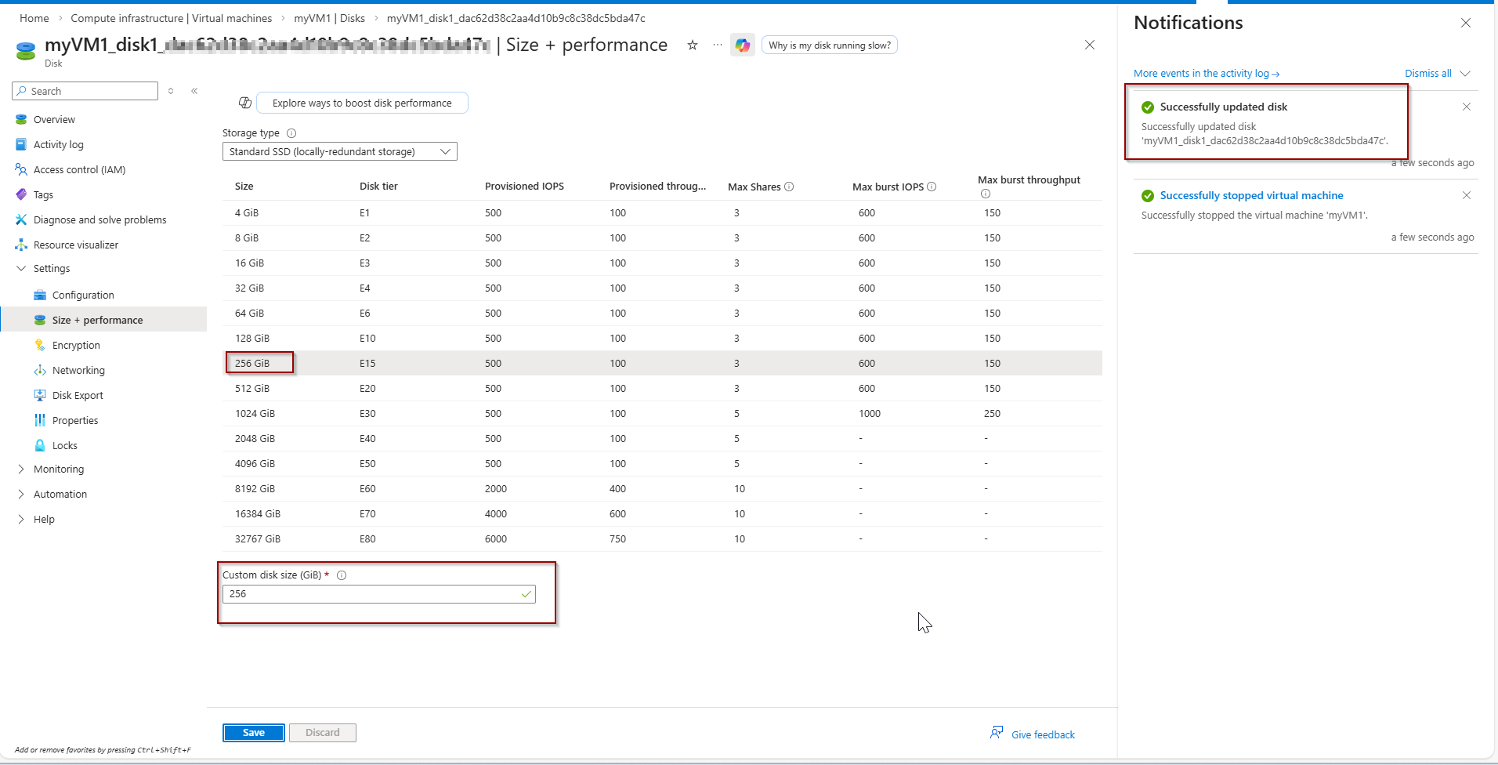
Task: Expand the Automation section
Action: [x=21, y=495]
